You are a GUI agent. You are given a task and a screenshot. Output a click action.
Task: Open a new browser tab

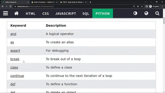tap(90, 2)
